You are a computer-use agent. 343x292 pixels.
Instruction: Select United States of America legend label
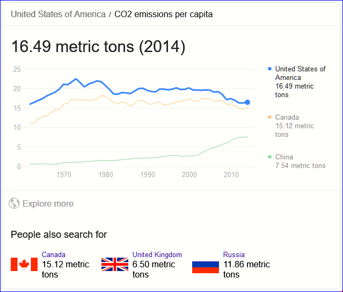pos(300,73)
